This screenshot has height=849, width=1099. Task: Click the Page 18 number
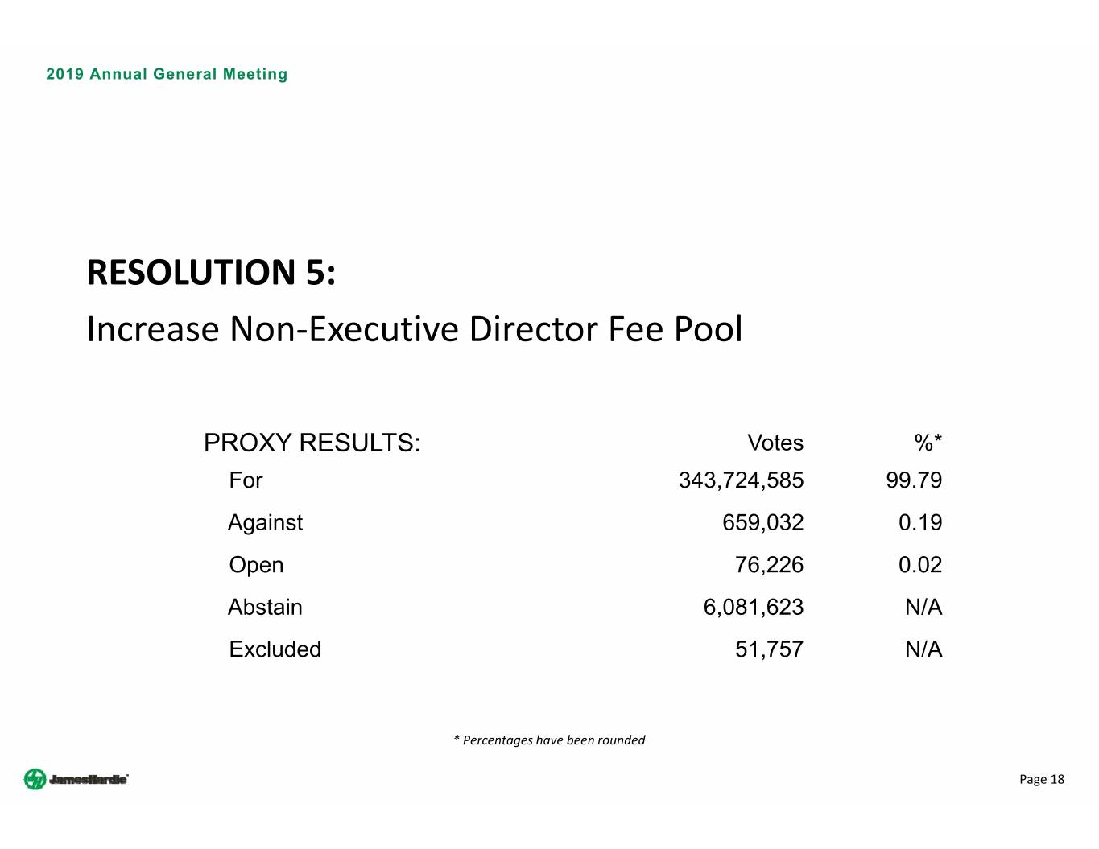point(1041,779)
